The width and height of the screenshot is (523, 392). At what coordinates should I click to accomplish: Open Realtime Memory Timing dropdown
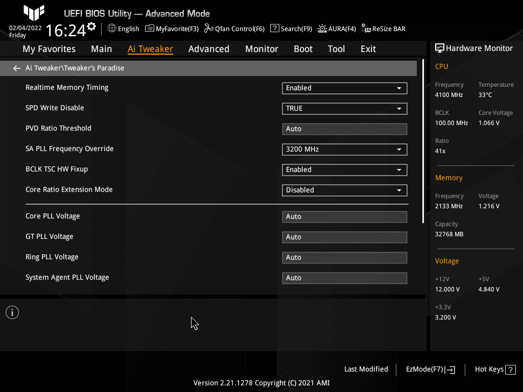(x=345, y=88)
